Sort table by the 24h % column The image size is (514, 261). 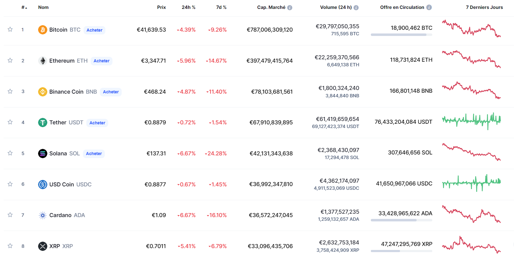coord(188,7)
